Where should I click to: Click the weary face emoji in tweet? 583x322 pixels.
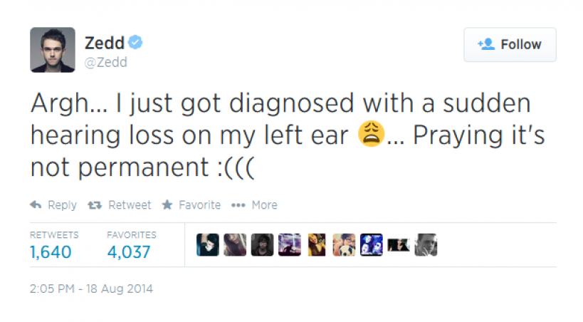tap(372, 135)
